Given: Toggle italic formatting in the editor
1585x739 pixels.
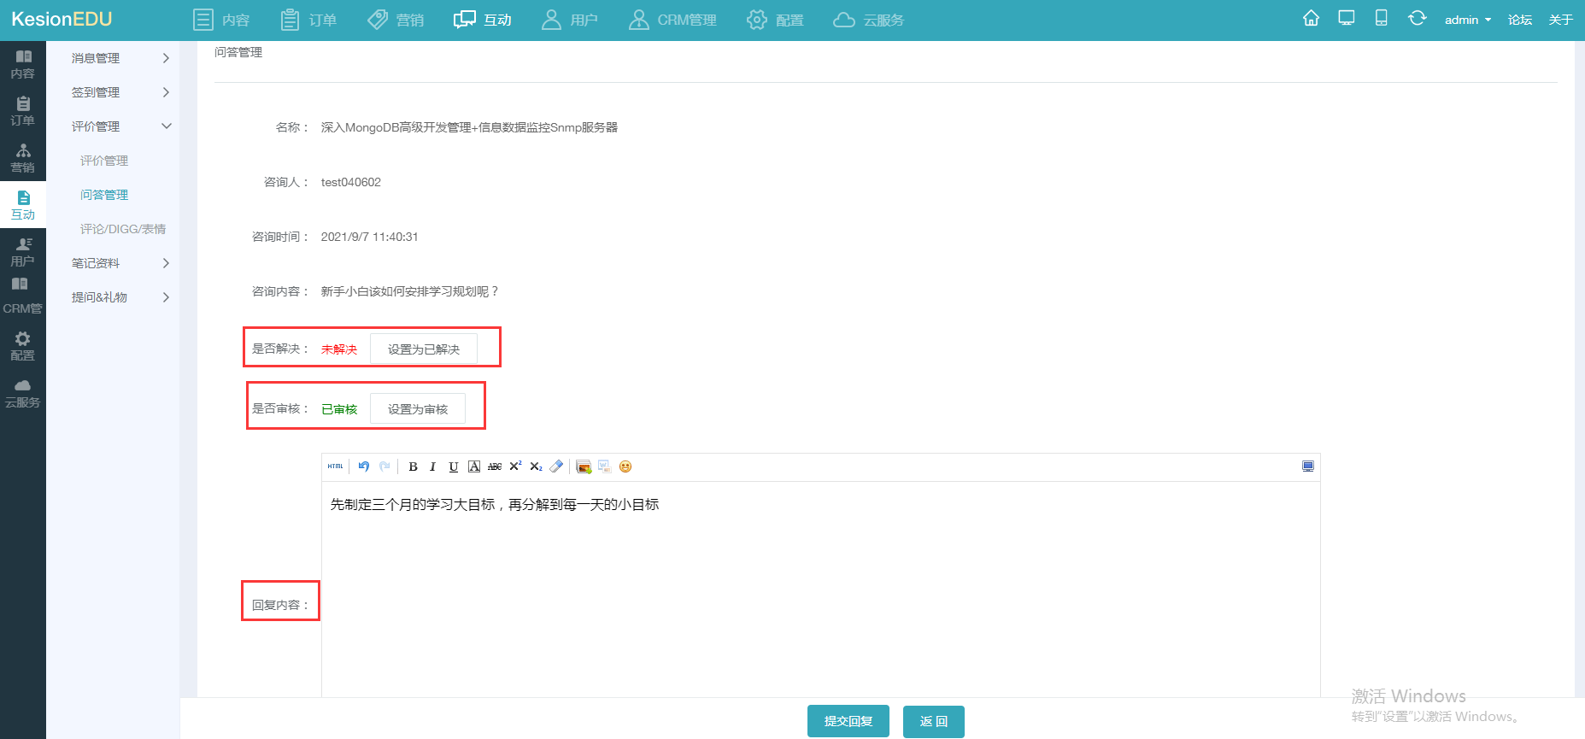Looking at the screenshot, I should tap(433, 466).
